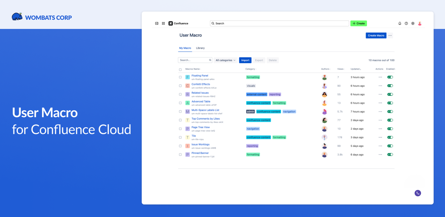The height and width of the screenshot is (217, 445).
Task: Click the author avatar for Multi-Space Labels List
Action: click(324, 112)
